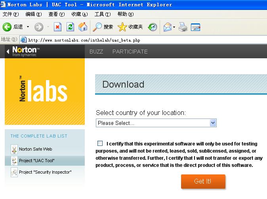Go to the Home page icon

[83, 27]
